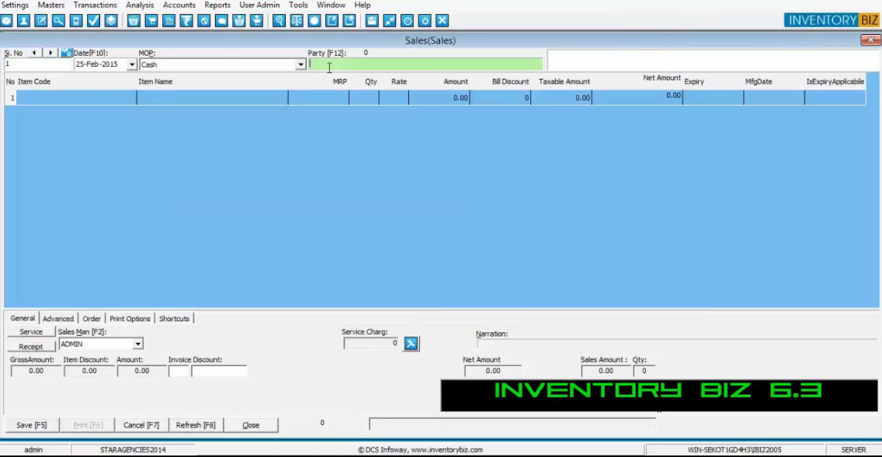Click the Cancel [F7] button
This screenshot has width=882, height=457.
point(141,425)
